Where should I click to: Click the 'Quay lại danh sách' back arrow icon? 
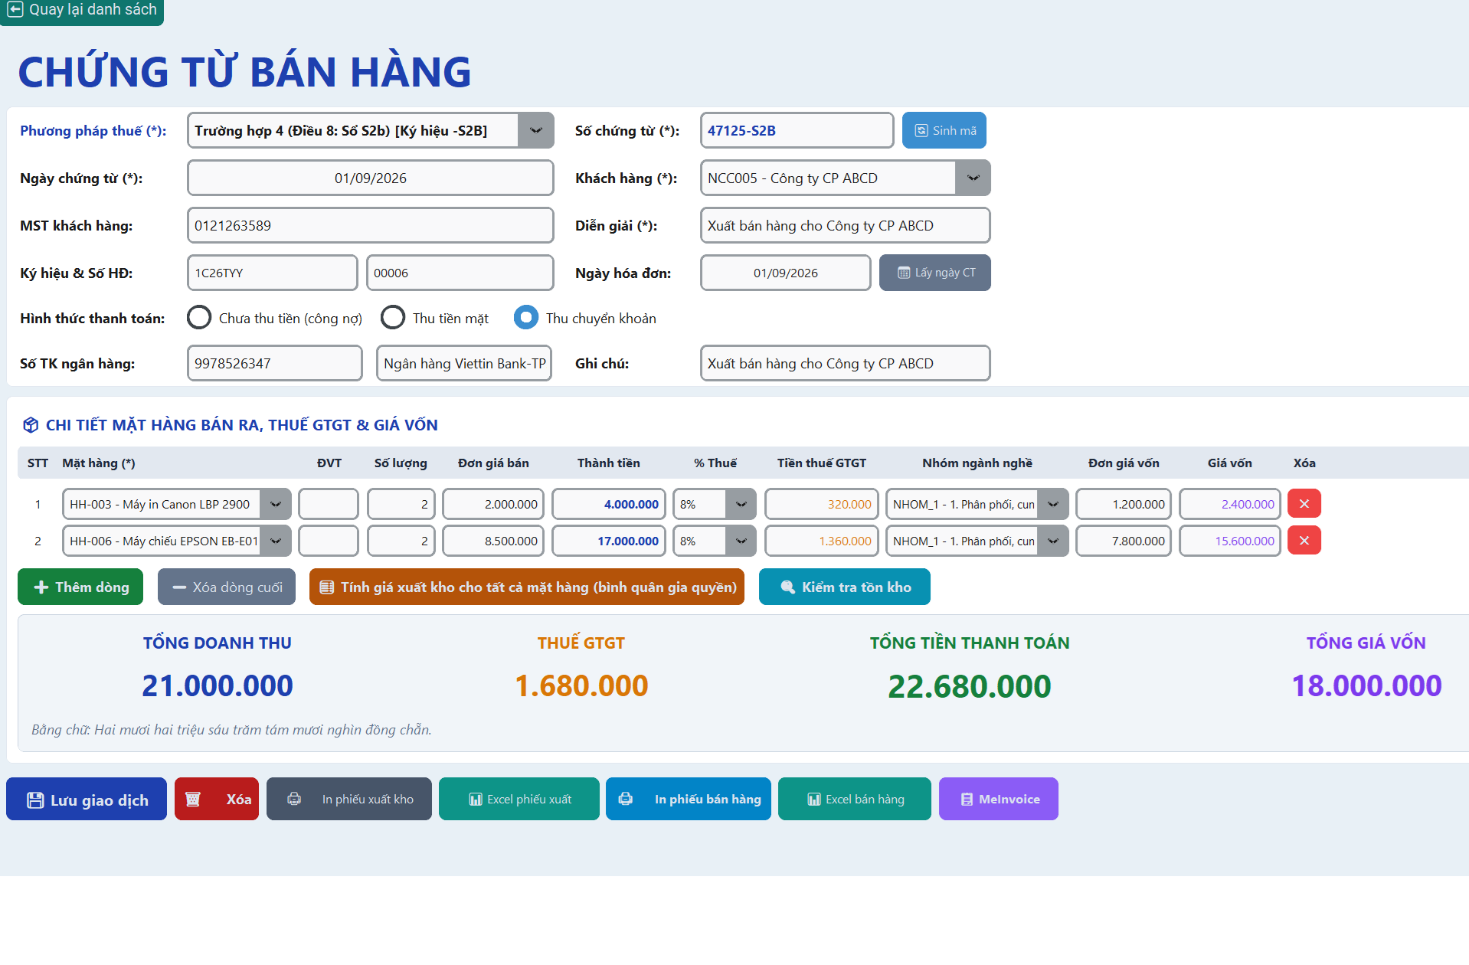pos(15,10)
